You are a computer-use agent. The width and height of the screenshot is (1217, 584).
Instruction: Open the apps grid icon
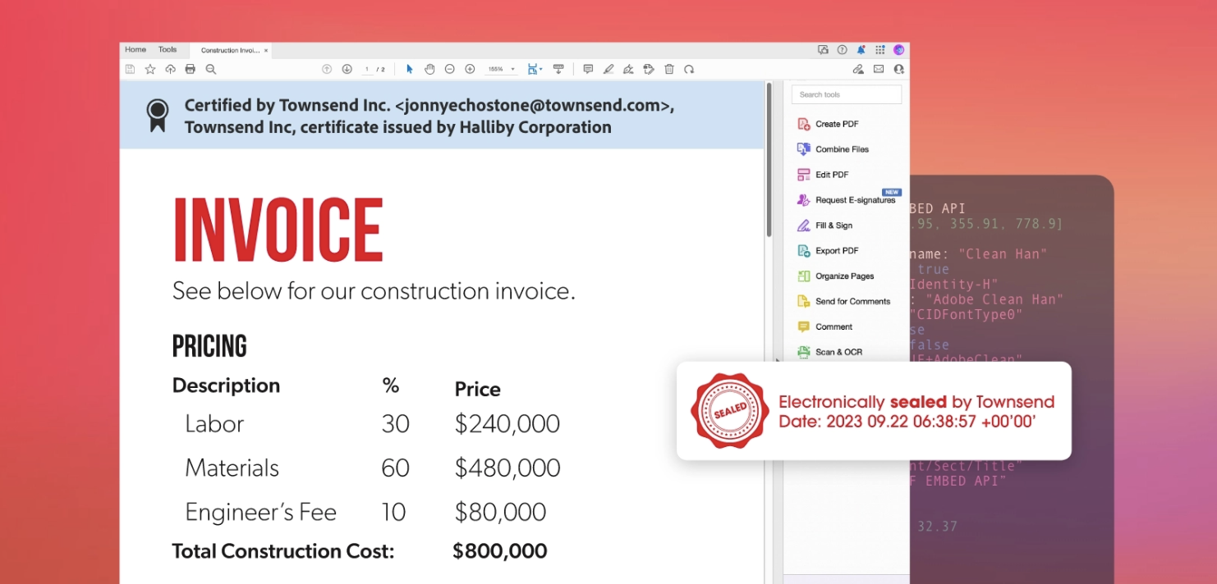880,50
